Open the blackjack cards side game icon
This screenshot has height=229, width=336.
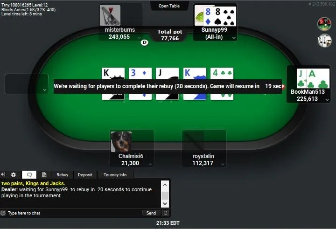pyautogui.click(x=324, y=41)
